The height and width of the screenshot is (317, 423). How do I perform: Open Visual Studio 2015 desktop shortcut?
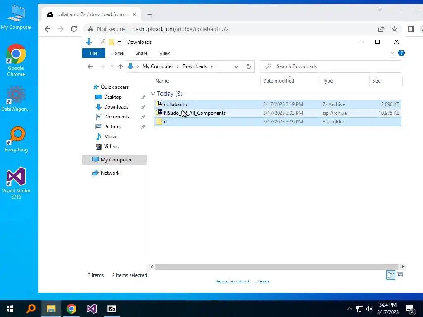(x=16, y=183)
